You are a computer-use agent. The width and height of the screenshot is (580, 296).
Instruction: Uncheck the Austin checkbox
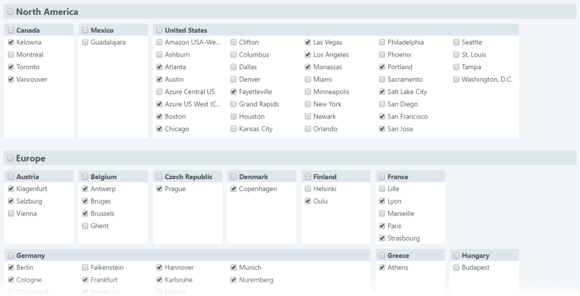click(x=159, y=79)
